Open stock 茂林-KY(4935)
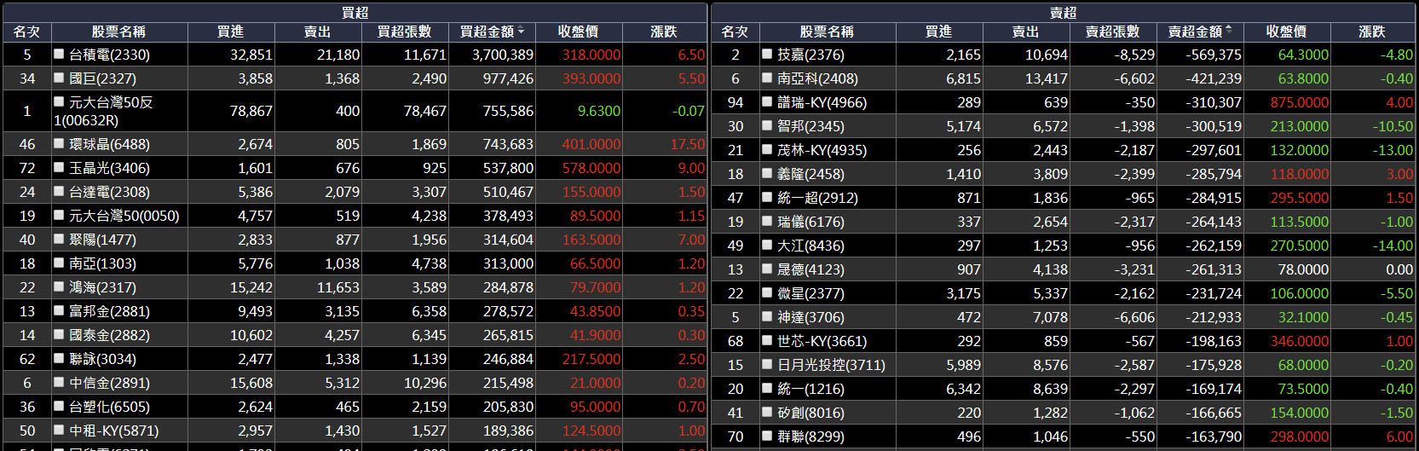Image resolution: width=1419 pixels, height=451 pixels. tap(822, 150)
